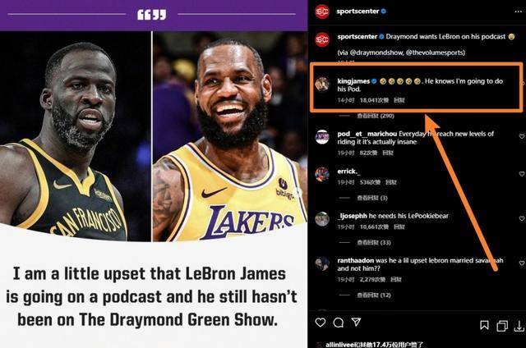Open the kingjames profile username
The height and width of the screenshot is (348, 526).
[353, 81]
